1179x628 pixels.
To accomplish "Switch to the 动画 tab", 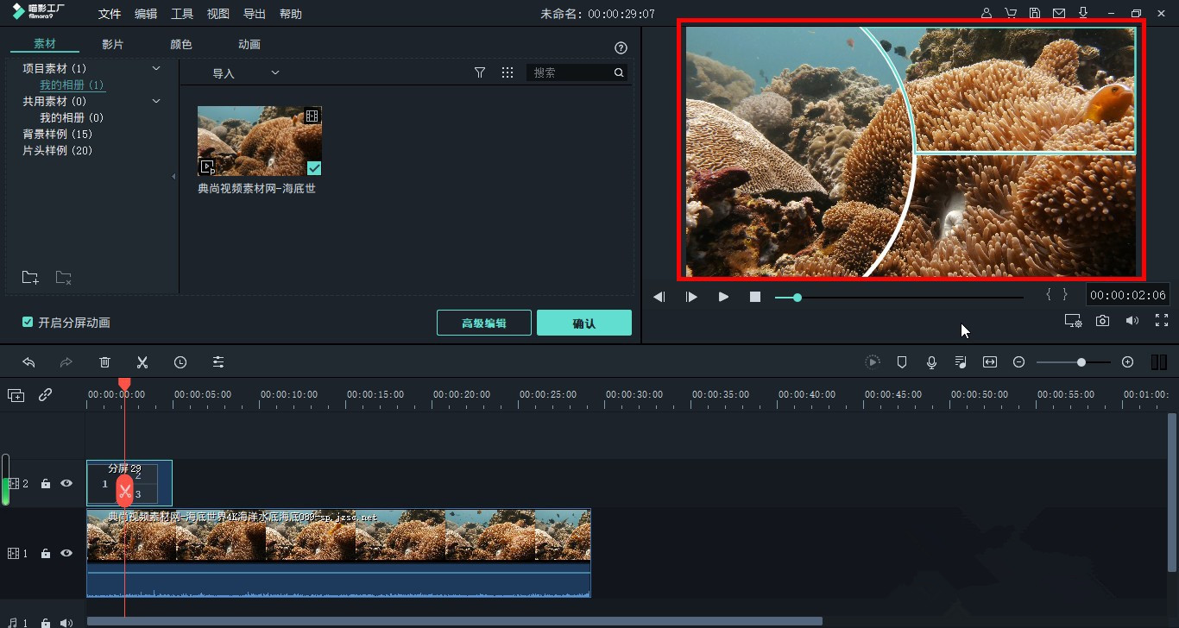I will (x=249, y=44).
